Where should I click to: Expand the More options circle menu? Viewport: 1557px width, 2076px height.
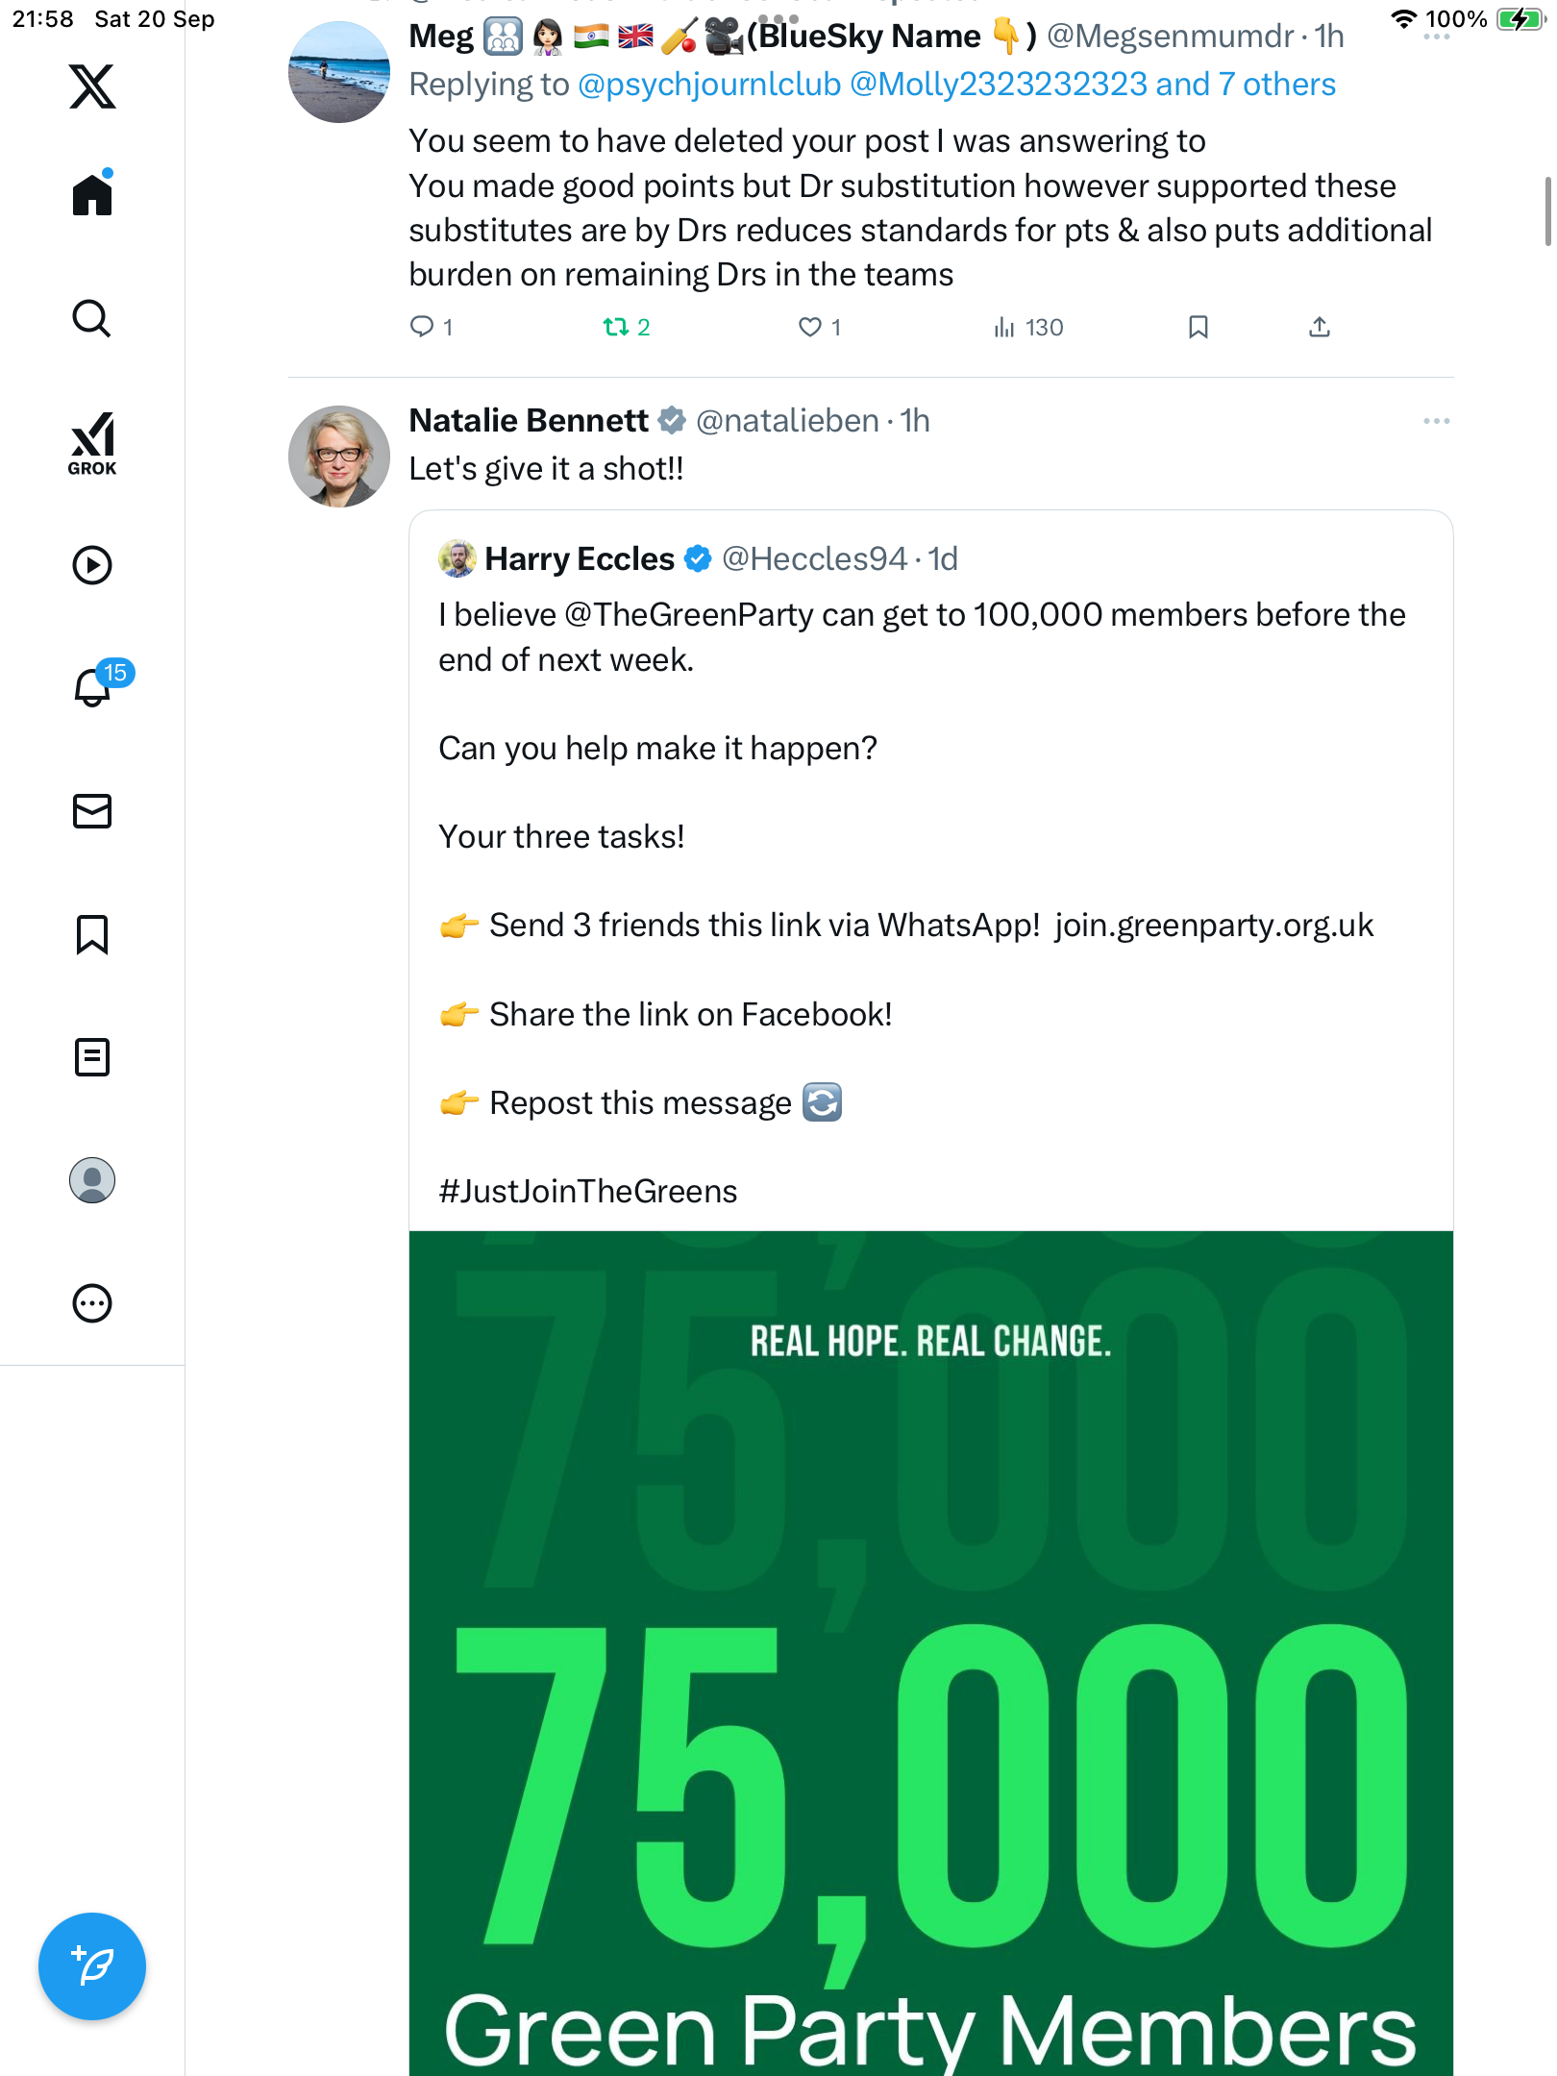[x=92, y=1303]
